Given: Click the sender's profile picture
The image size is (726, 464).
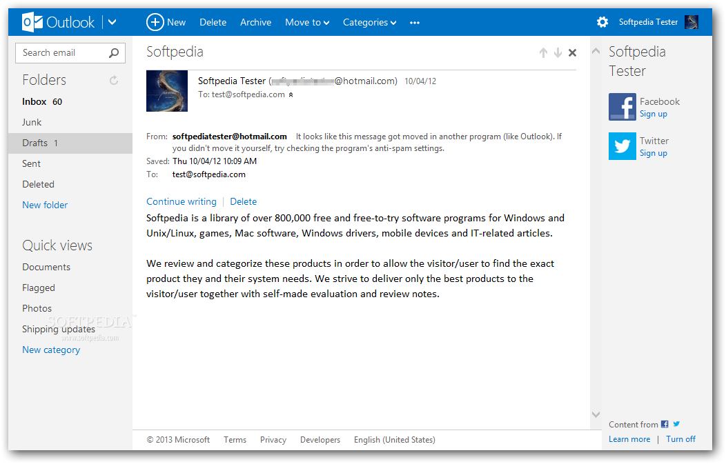Looking at the screenshot, I should click(x=167, y=91).
